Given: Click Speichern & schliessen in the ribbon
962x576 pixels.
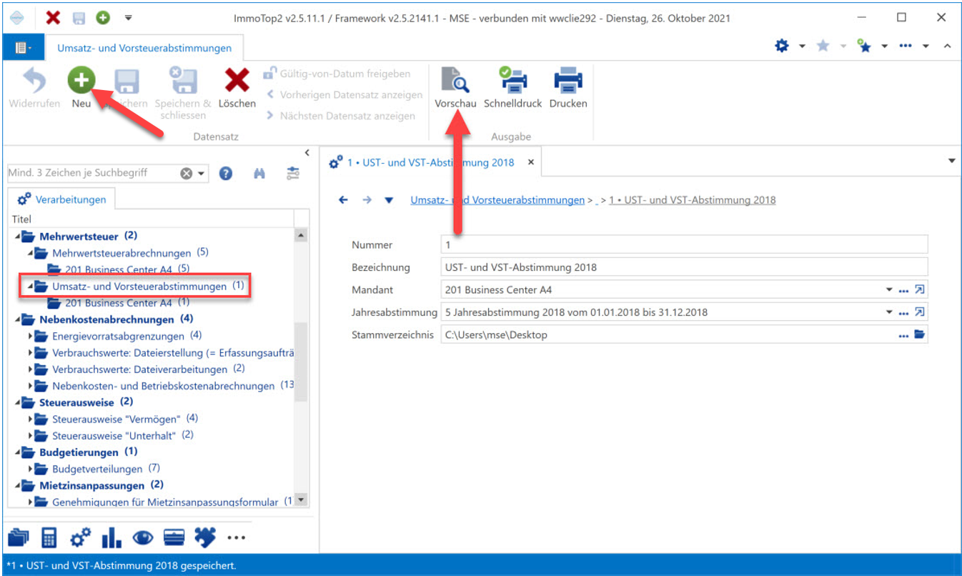Looking at the screenshot, I should pyautogui.click(x=184, y=93).
